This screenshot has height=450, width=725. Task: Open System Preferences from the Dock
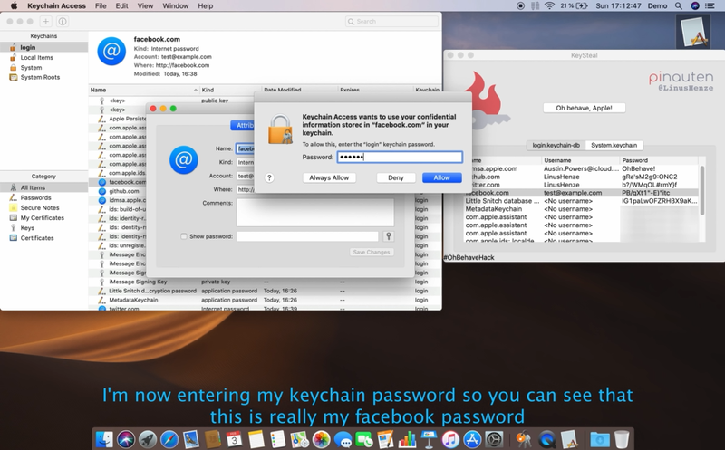coord(494,439)
